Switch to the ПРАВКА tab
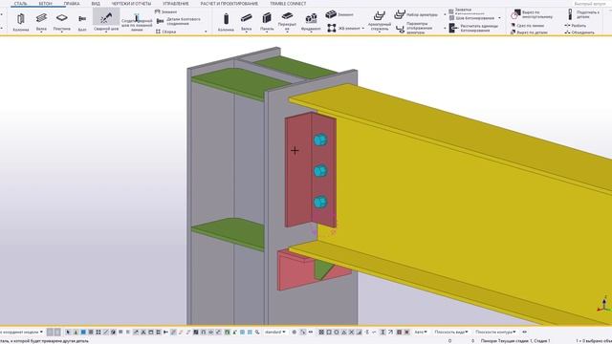The width and height of the screenshot is (612, 344). point(72,4)
